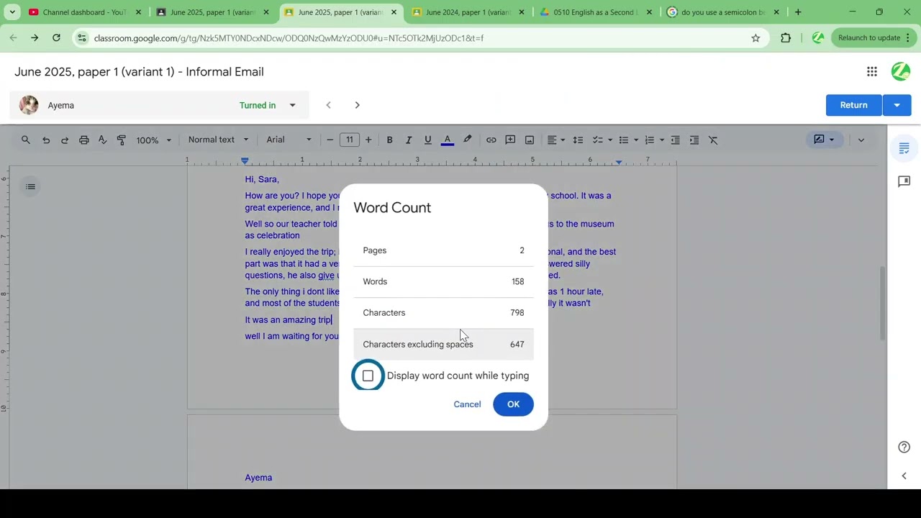Go to the previous student
Viewport: 921px width, 518px height.
tap(328, 105)
